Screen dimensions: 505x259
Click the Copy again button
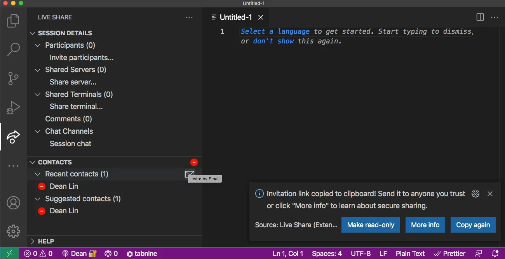[x=473, y=225]
